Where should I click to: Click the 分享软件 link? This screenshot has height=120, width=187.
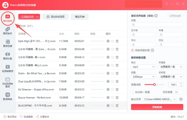pyautogui.click(x=42, y=117)
